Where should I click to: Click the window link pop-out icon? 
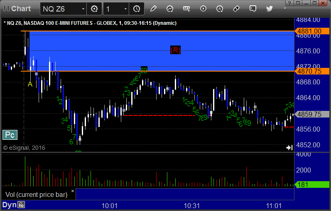pyautogui.click(x=298, y=3)
